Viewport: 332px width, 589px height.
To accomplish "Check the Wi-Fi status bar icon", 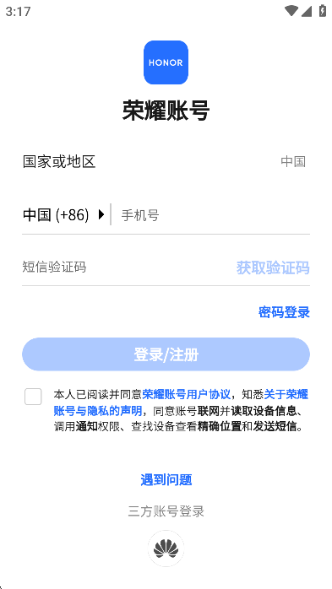I will (x=291, y=11).
